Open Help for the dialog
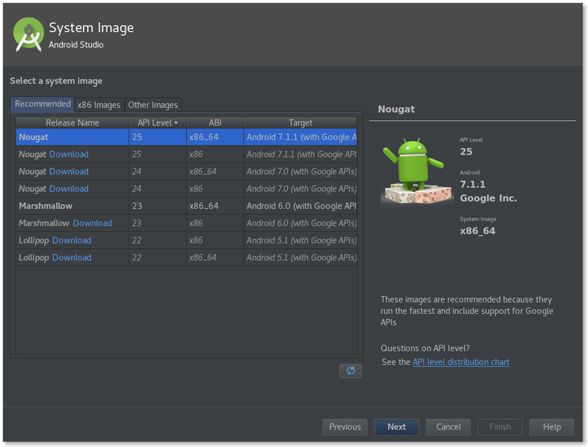Screen dimensions: 588x447 pyautogui.click(x=552, y=427)
